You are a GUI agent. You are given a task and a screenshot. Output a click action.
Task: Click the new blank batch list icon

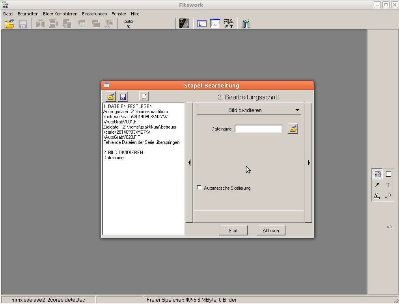pyautogui.click(x=144, y=97)
